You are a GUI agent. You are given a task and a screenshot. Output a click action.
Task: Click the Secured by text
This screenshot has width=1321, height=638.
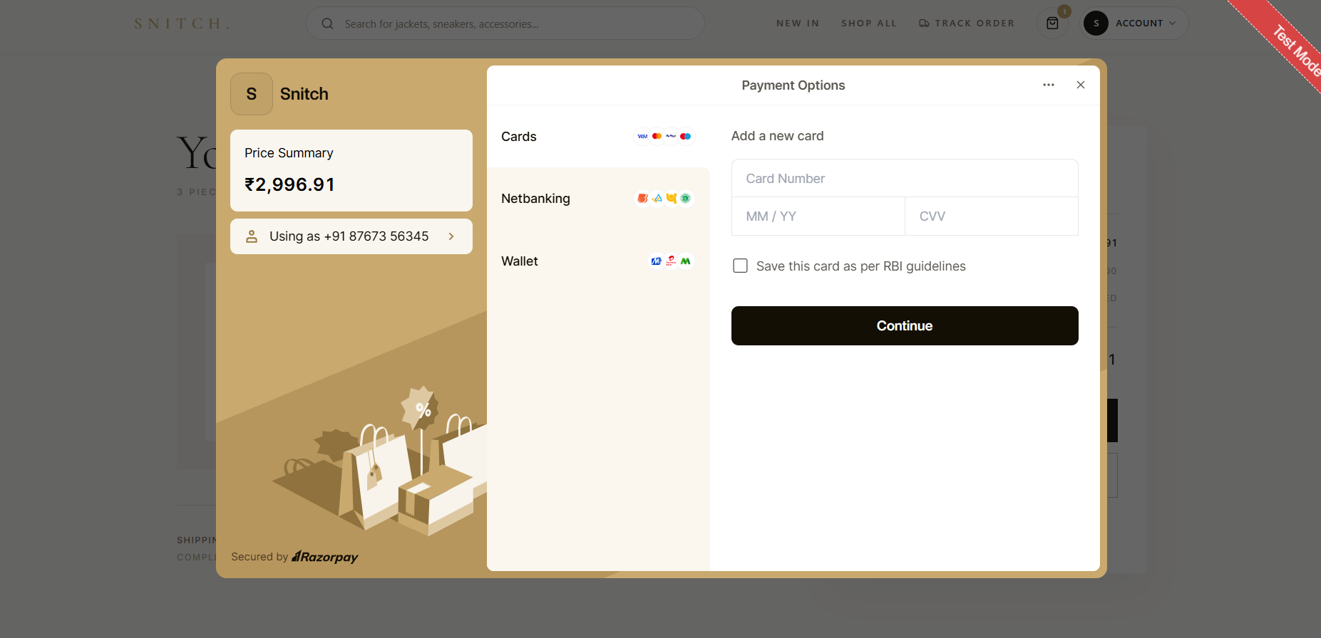259,557
